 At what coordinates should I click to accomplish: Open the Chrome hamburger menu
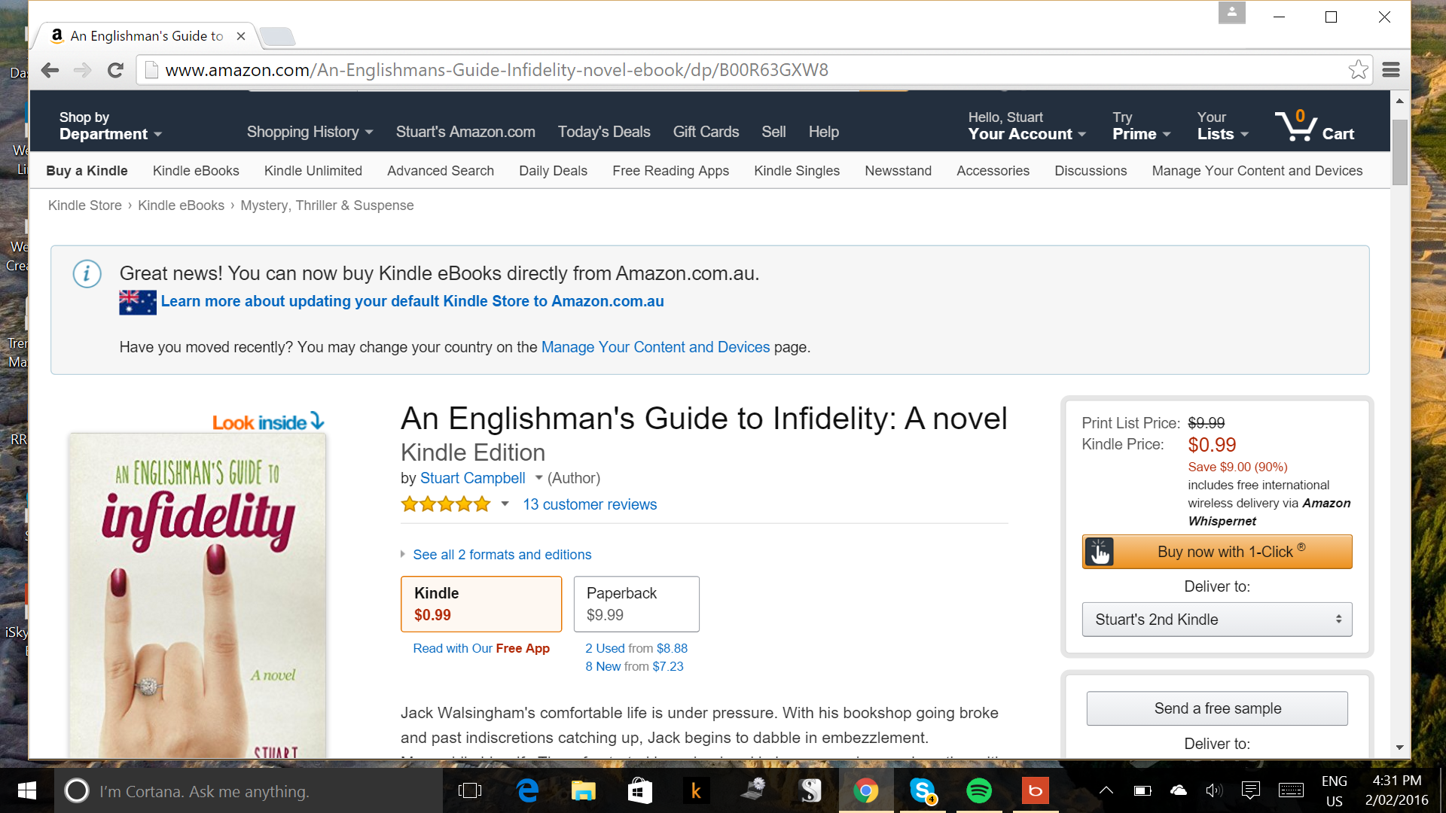[1391, 70]
